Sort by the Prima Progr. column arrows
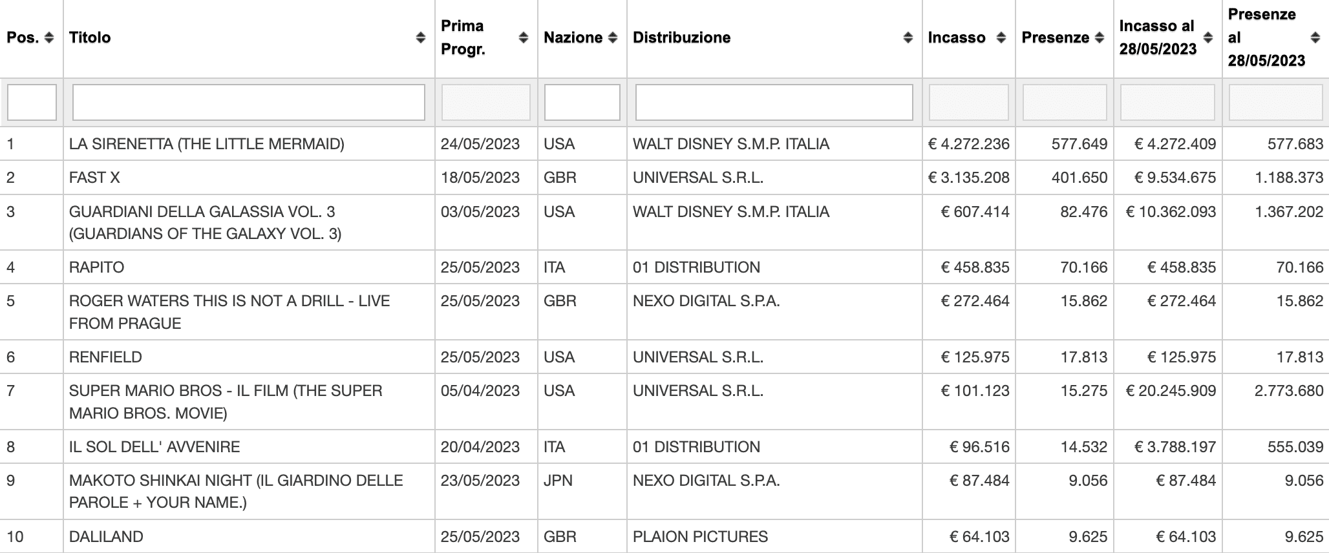 tap(524, 37)
